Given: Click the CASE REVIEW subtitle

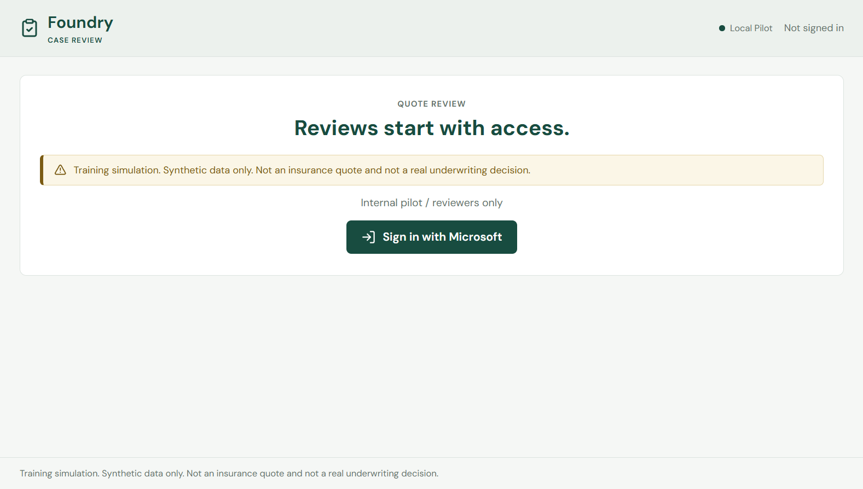Looking at the screenshot, I should click(75, 40).
